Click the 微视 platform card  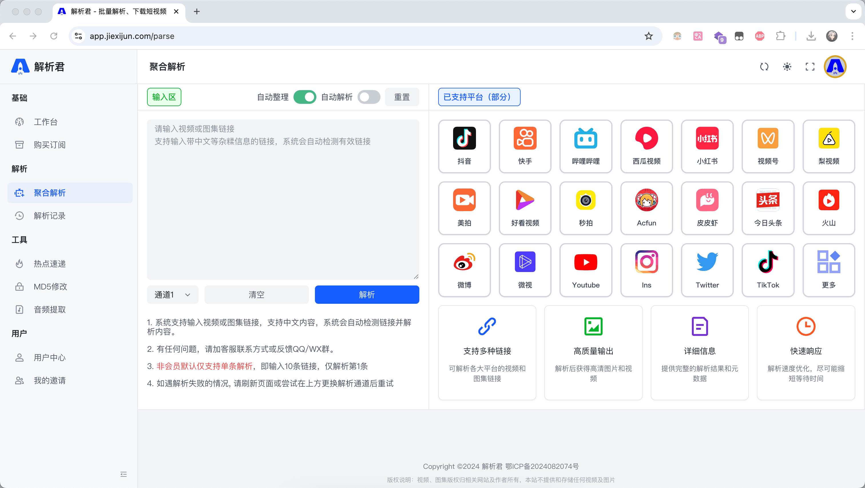(x=525, y=270)
